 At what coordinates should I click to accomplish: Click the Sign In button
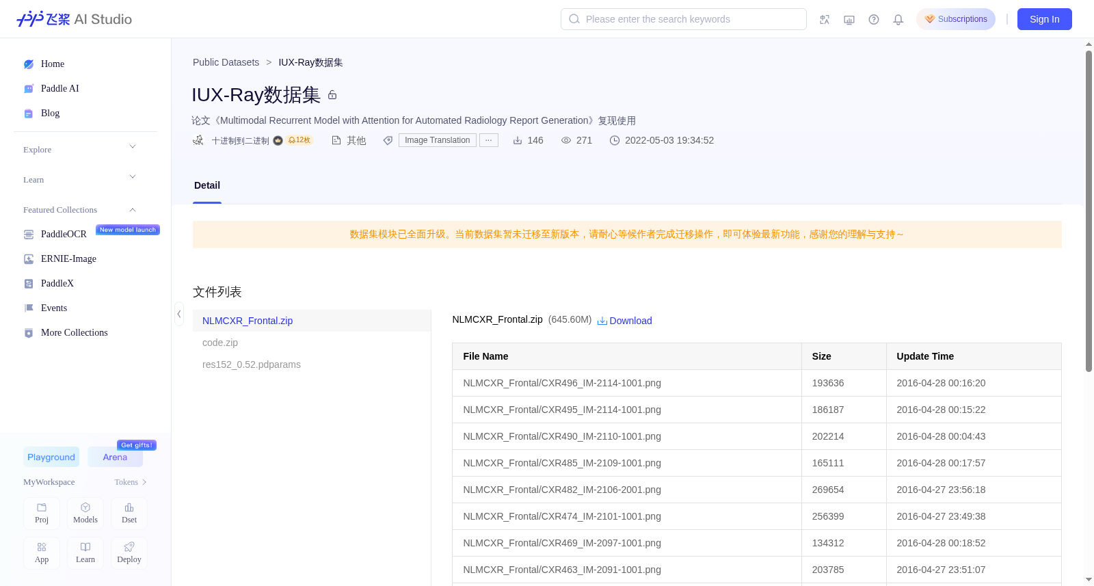(1045, 19)
